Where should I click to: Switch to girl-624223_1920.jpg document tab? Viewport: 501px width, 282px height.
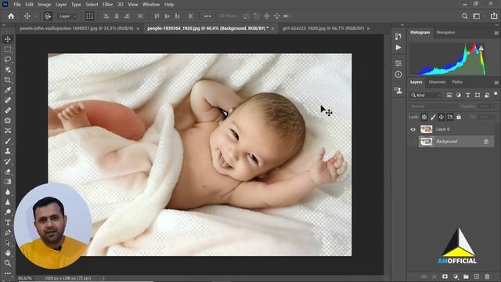pyautogui.click(x=323, y=28)
